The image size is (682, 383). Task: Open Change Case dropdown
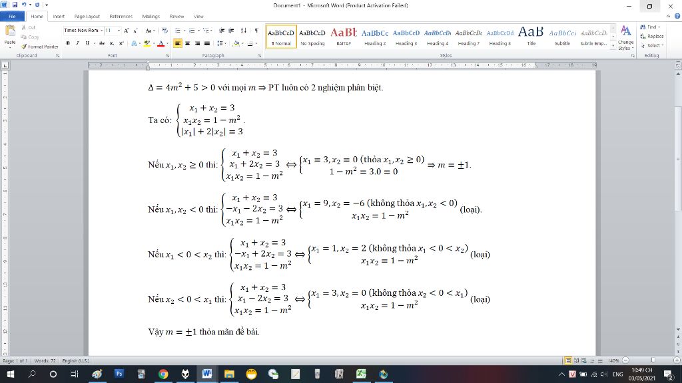[x=150, y=31]
